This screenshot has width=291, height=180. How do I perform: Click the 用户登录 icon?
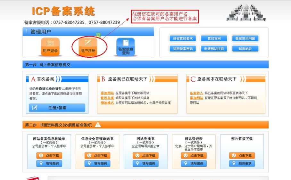(x=50, y=46)
